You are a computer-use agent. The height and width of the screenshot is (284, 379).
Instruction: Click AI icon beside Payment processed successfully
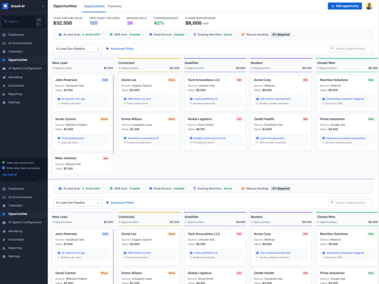pos(324,138)
